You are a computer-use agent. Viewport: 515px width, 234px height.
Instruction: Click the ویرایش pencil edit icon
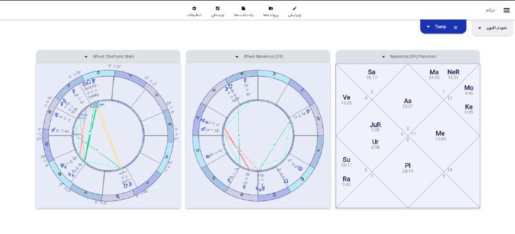295,8
